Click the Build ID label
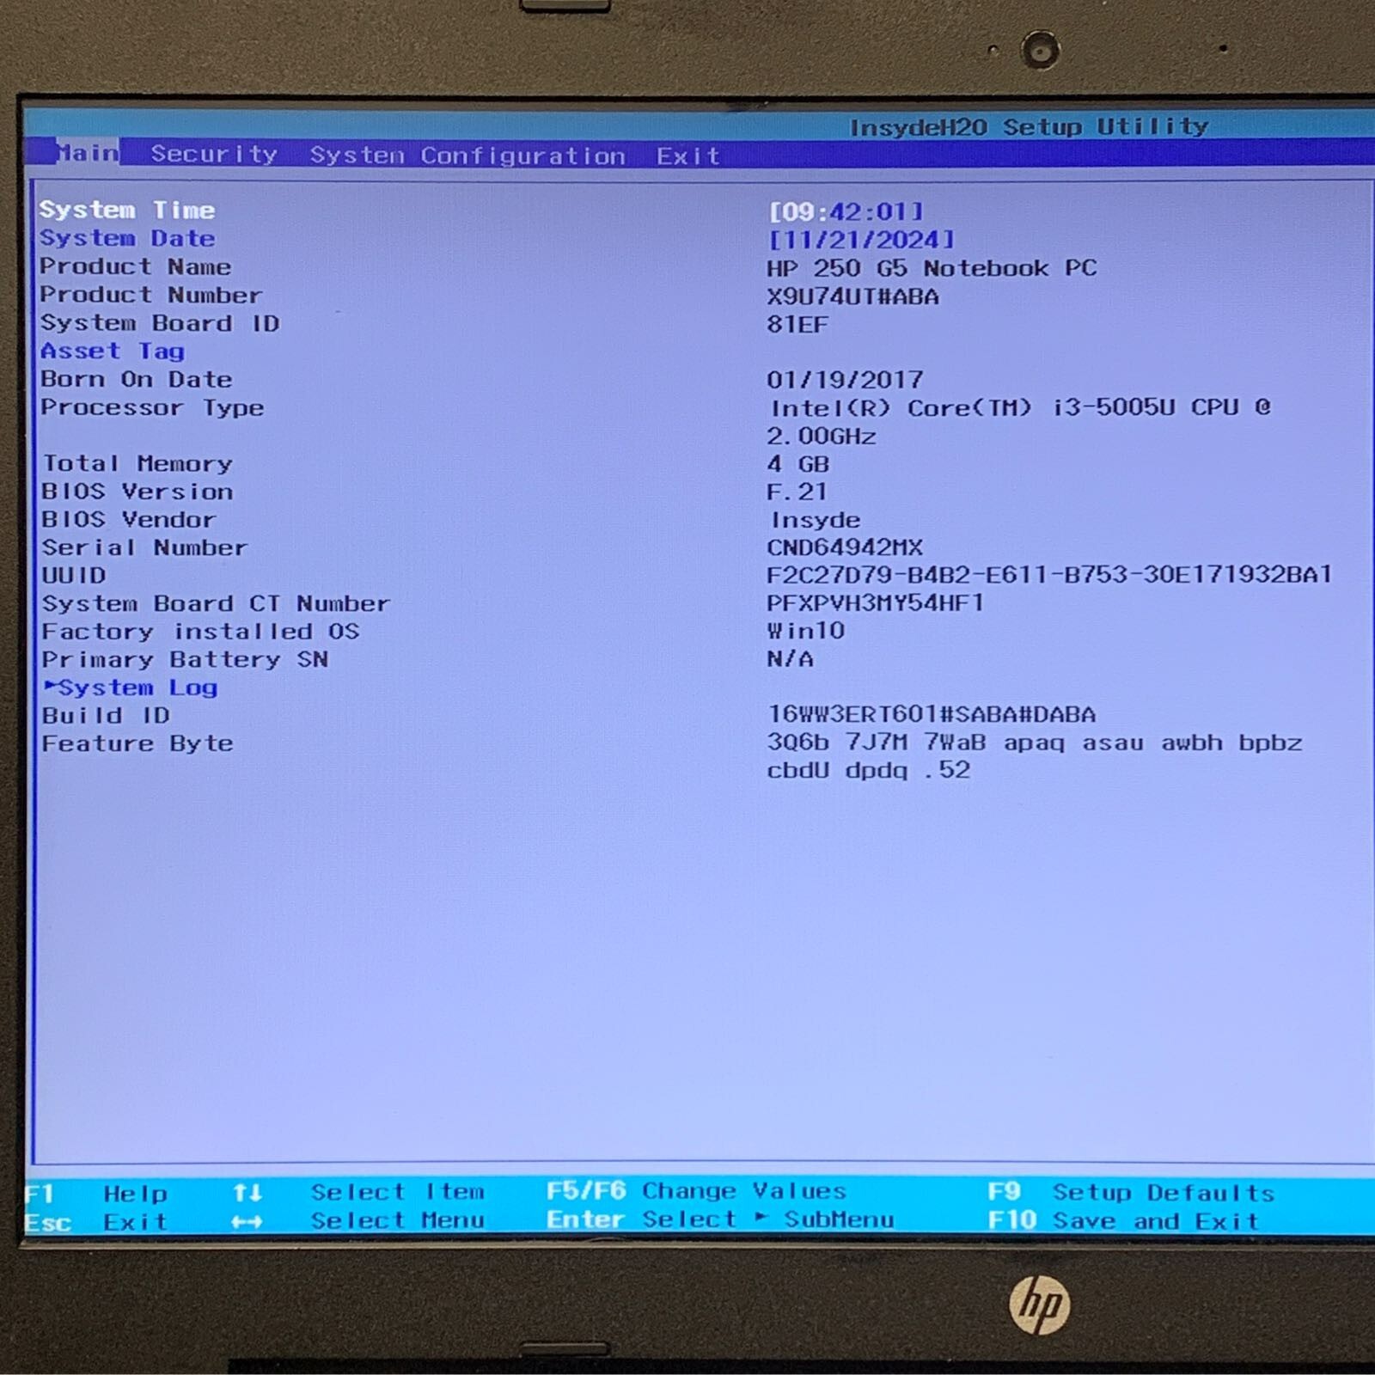 [x=106, y=715]
